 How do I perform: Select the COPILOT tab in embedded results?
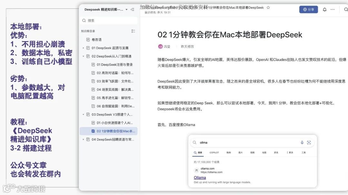point(214,153)
